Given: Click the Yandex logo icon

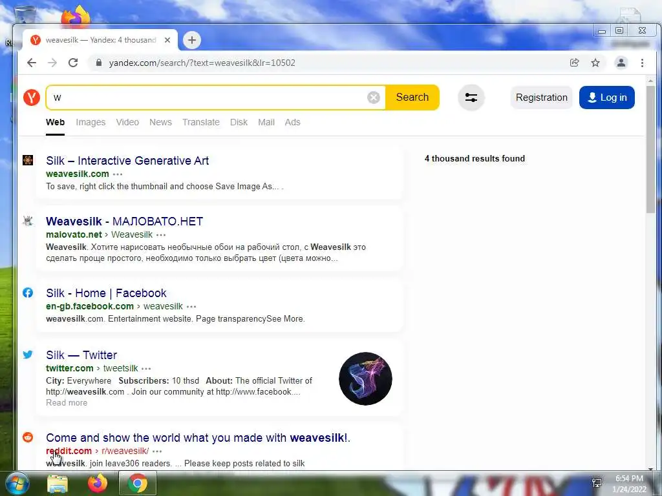Looking at the screenshot, I should 32,98.
